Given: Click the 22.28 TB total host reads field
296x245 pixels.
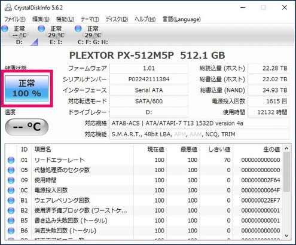Looking at the screenshot, I should click(x=268, y=68).
